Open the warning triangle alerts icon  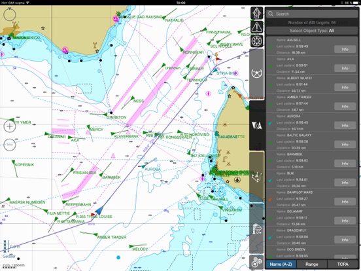257,27
